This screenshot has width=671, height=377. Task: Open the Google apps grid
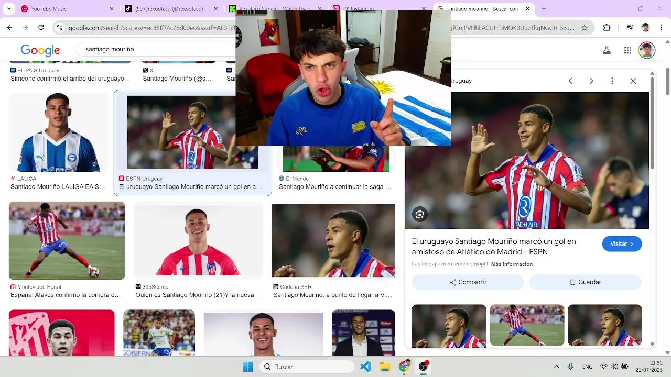(x=627, y=50)
